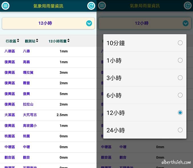The image size is (193, 168).
Task: Open 高坡國小 station link
Action: click(30, 126)
